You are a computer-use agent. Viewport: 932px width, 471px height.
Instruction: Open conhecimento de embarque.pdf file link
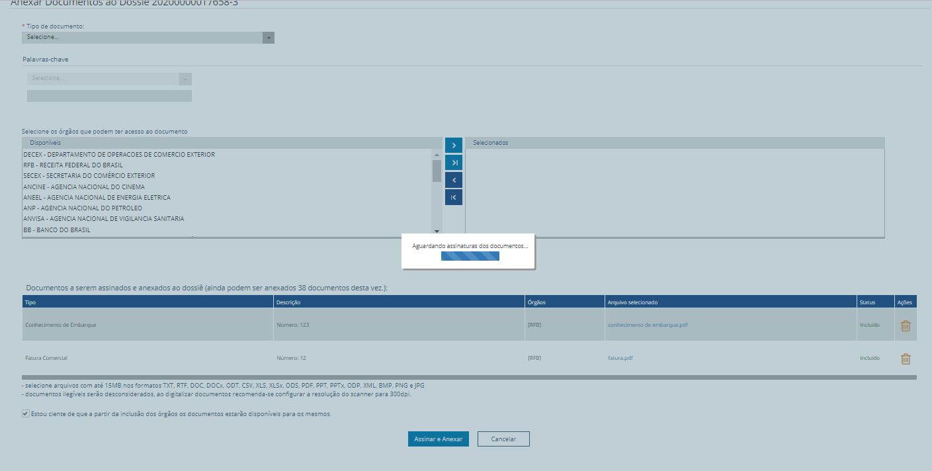pyautogui.click(x=648, y=325)
